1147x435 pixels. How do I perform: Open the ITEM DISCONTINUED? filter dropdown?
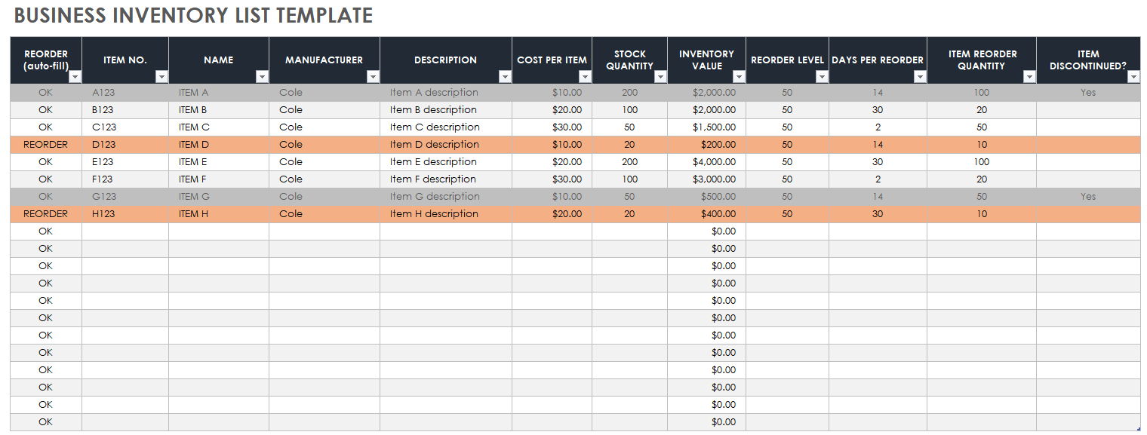1133,77
